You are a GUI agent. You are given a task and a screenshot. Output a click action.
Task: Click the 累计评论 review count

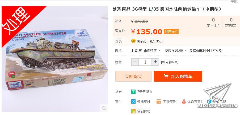(213, 23)
